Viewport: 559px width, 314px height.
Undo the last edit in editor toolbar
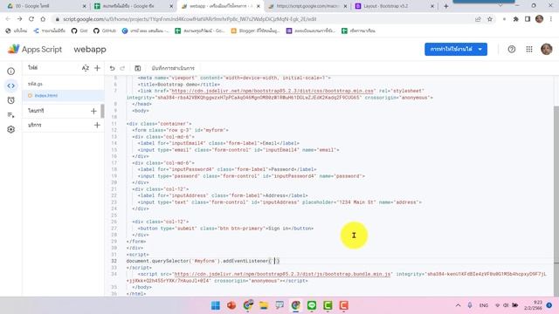pyautogui.click(x=113, y=68)
